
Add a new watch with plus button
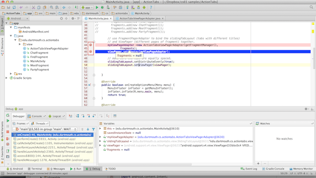coord(258,163)
